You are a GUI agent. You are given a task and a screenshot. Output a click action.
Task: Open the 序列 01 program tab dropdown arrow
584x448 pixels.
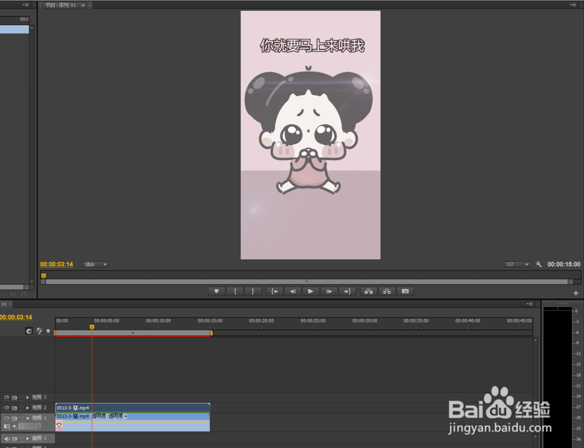click(83, 5)
